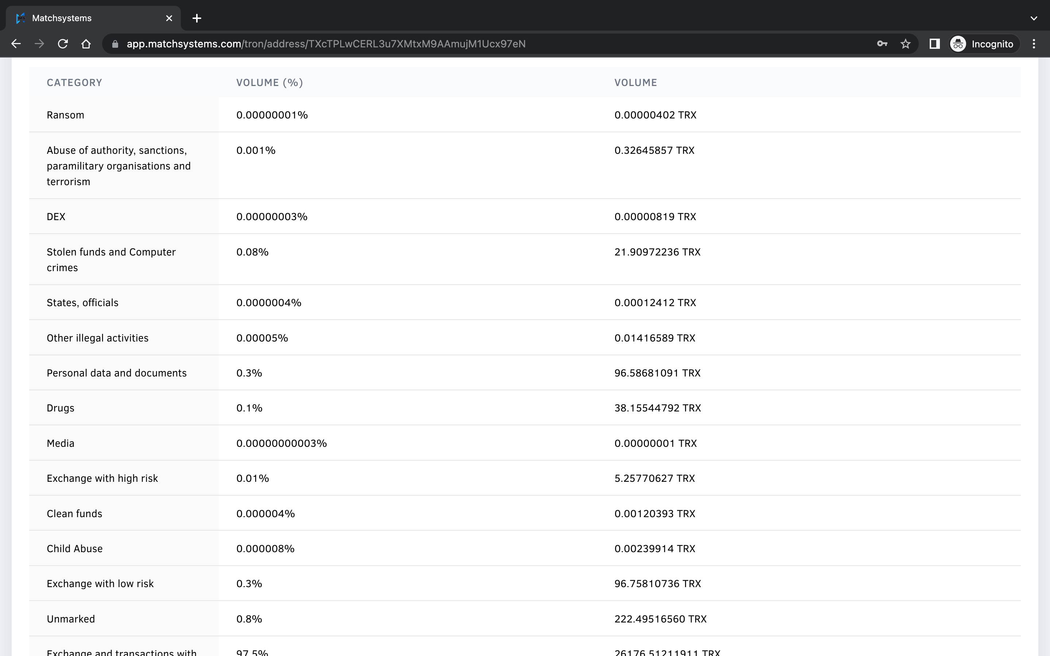Viewport: 1050px width, 656px height.
Task: Click the forward navigation arrow
Action: pyautogui.click(x=39, y=43)
